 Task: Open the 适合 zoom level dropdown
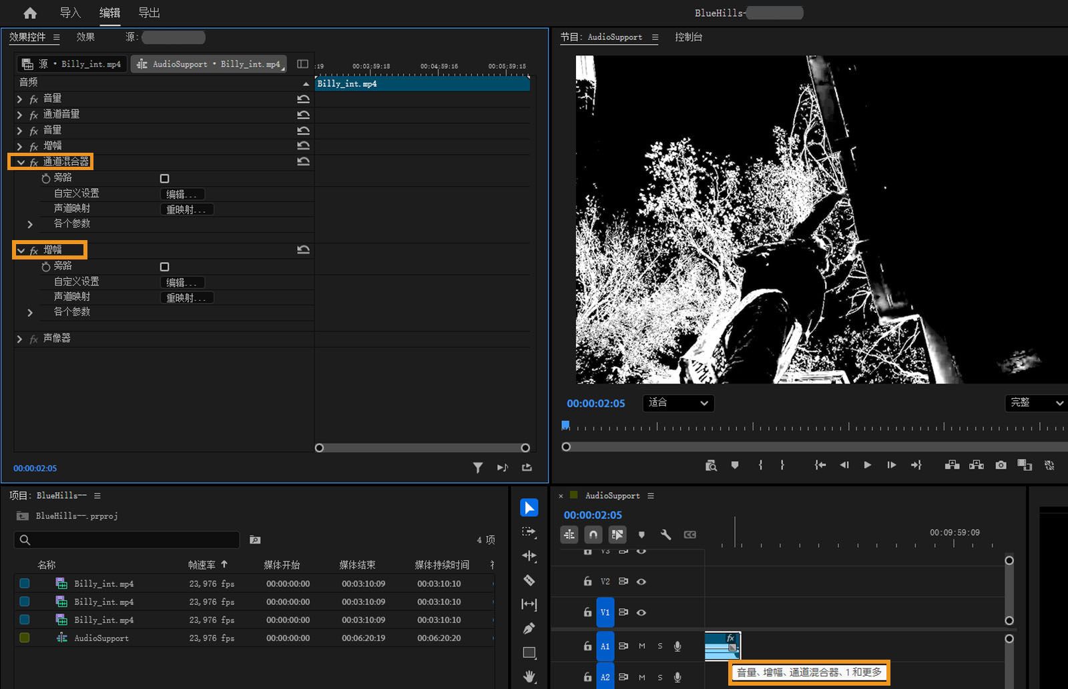[678, 403]
